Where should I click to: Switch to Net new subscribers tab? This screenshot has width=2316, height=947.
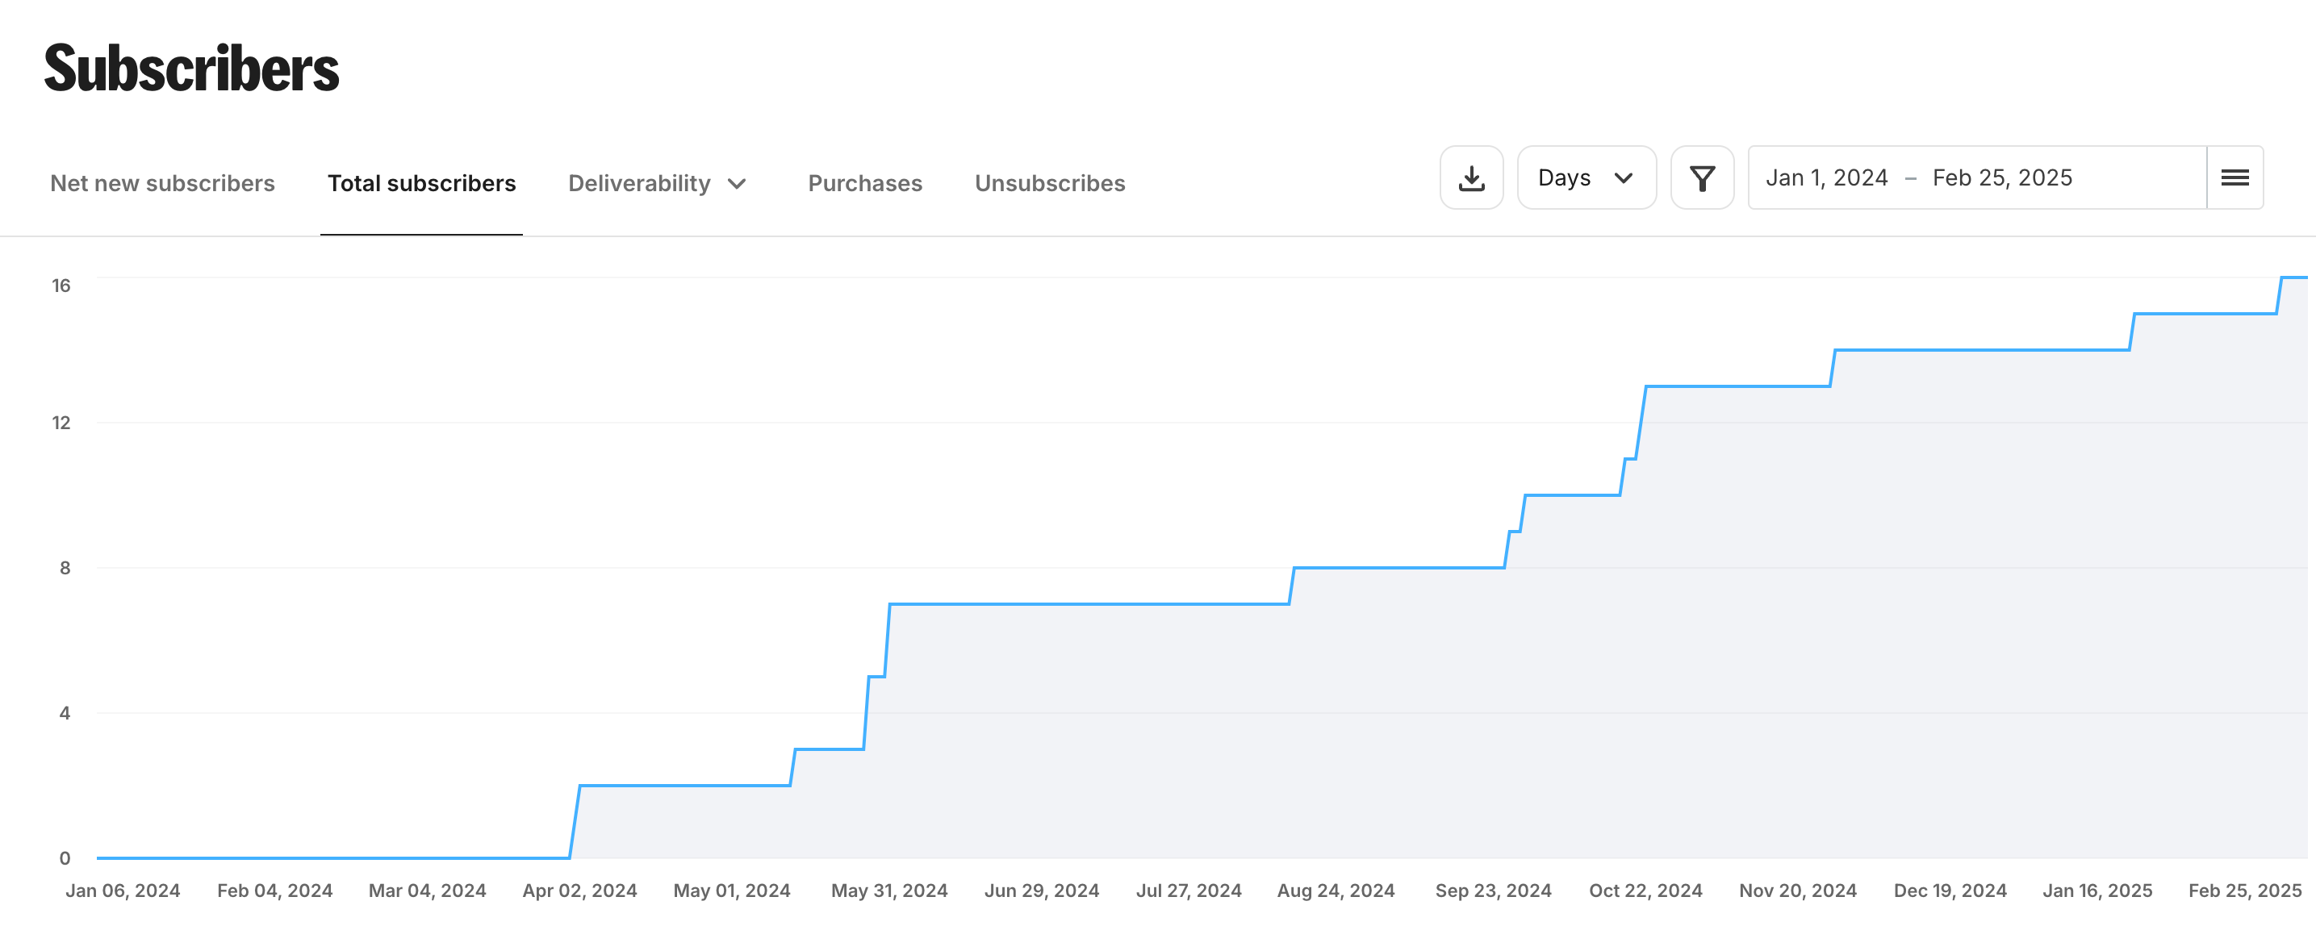pyautogui.click(x=162, y=183)
